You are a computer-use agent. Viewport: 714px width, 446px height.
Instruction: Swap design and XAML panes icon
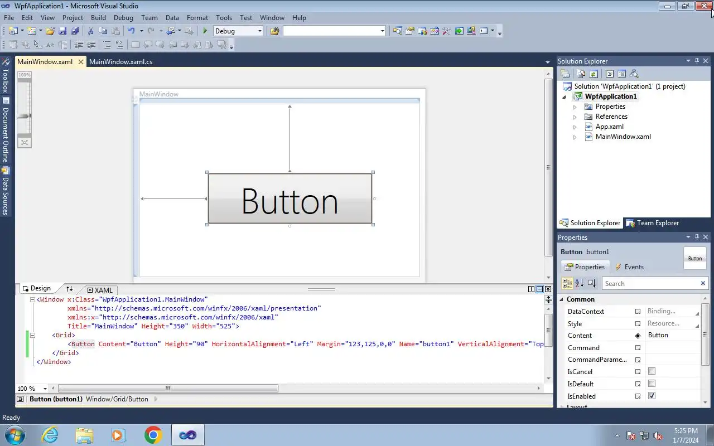[x=69, y=289]
